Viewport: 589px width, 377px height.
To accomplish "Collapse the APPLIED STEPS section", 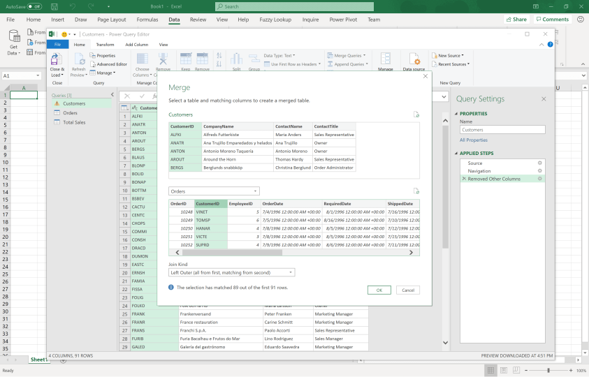I will [456, 153].
